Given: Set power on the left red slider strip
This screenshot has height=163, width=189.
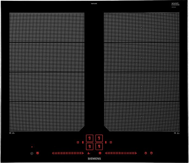Looking at the screenshot, I should (68, 153).
